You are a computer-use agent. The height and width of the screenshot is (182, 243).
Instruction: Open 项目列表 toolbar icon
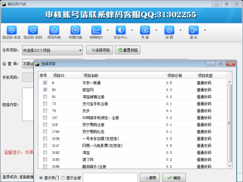[x=54, y=30]
